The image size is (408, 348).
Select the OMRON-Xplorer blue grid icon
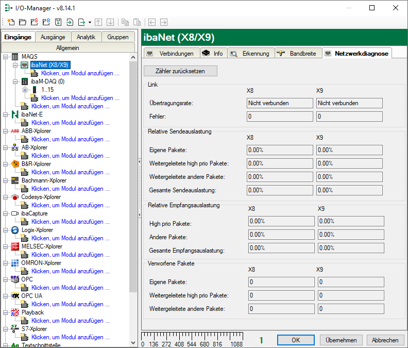coord(15,263)
